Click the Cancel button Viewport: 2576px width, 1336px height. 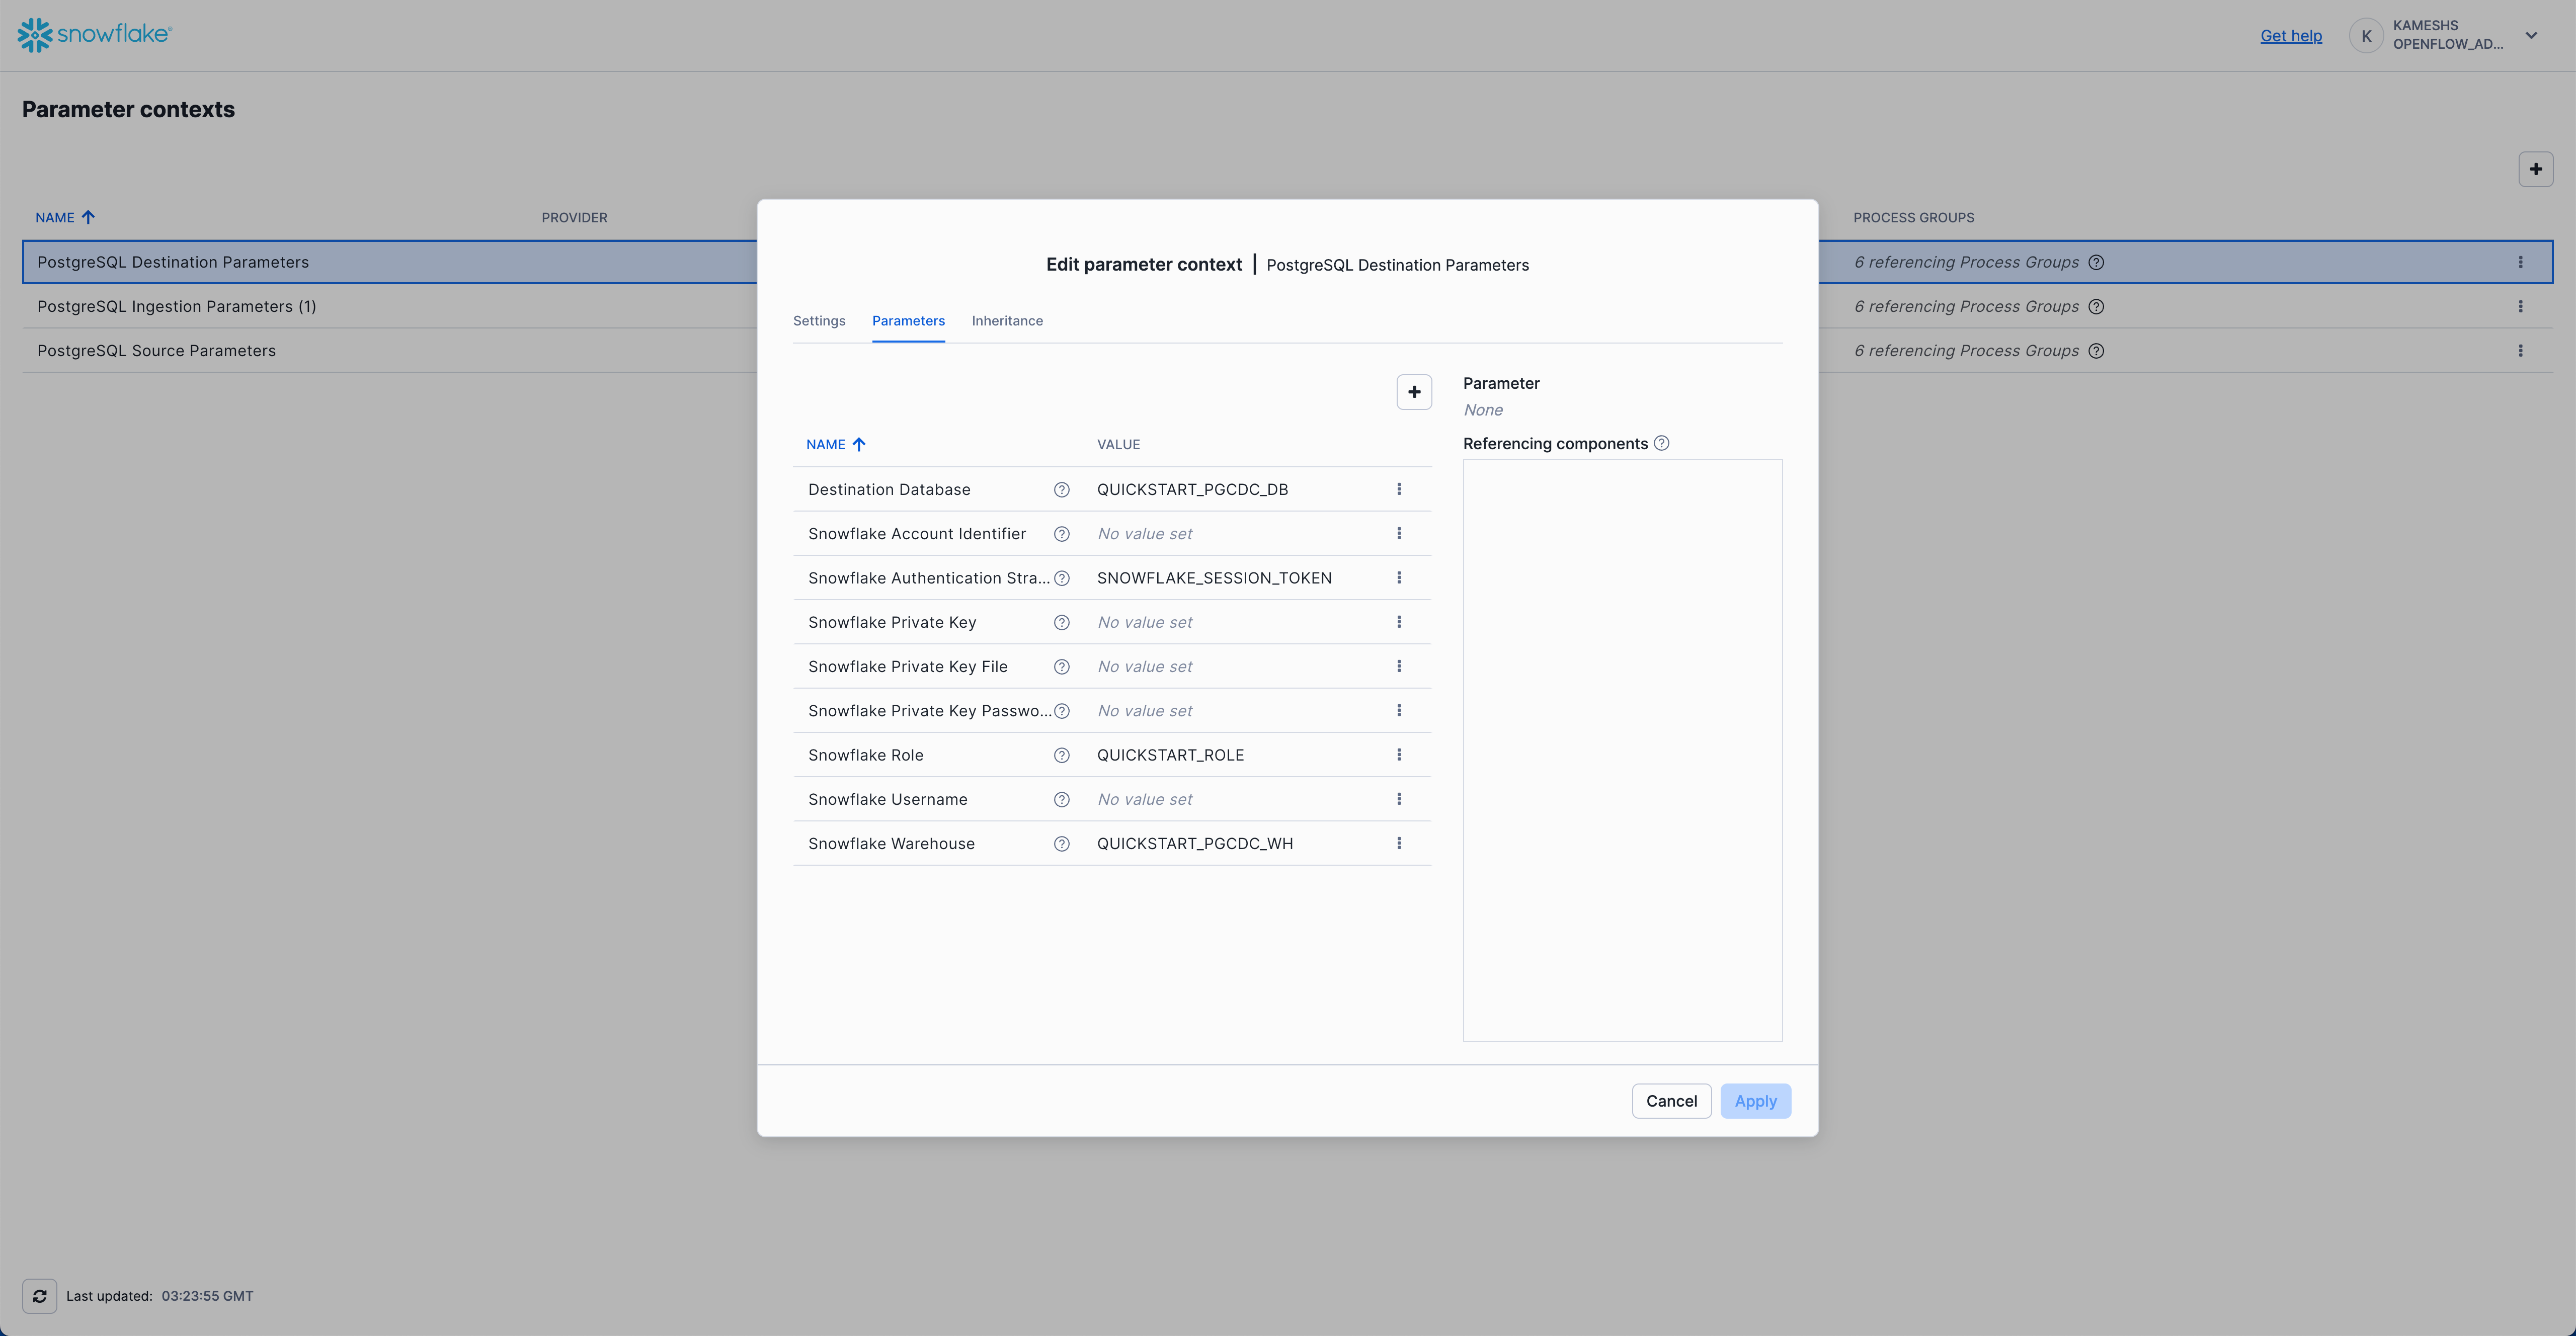pyautogui.click(x=1671, y=1101)
